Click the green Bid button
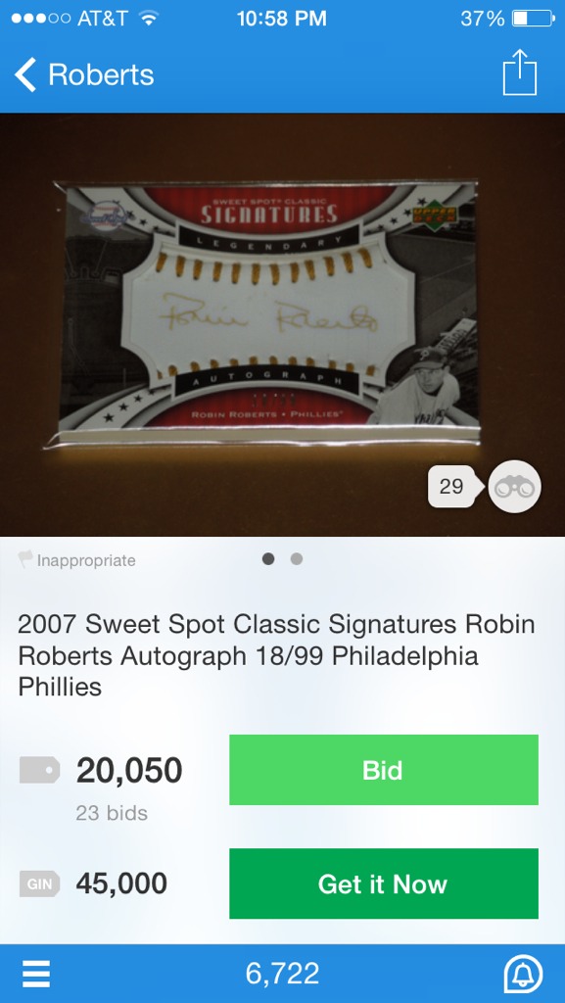Screen dimensions: 565x1003 [384, 770]
